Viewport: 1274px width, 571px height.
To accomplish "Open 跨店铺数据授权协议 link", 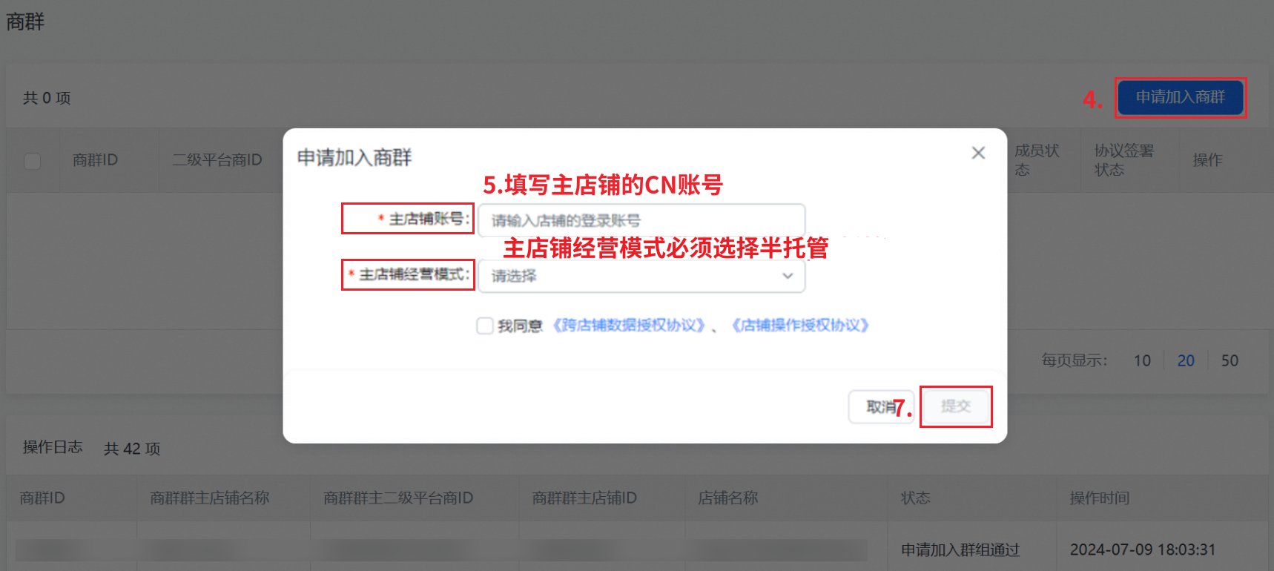I will click(x=629, y=326).
